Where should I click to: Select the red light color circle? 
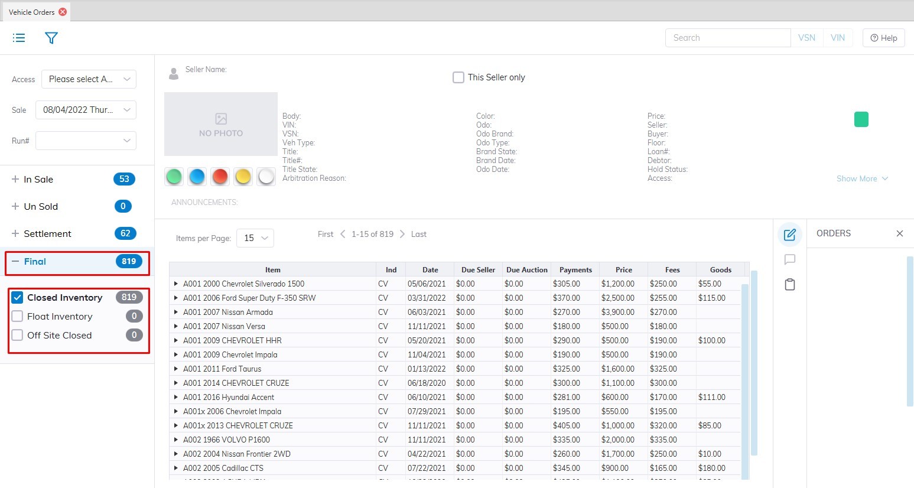coord(220,176)
